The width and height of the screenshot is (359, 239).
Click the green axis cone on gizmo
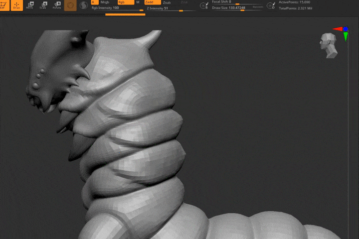(x=346, y=36)
